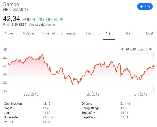Screen dimensions: 157x127
Task: Click the P/E-tal label
Action: click(x=8, y=122)
